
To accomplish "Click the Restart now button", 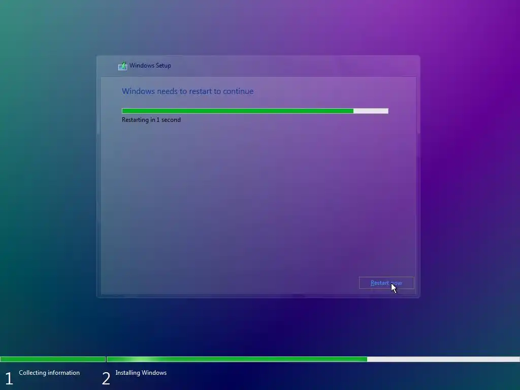I will point(386,283).
